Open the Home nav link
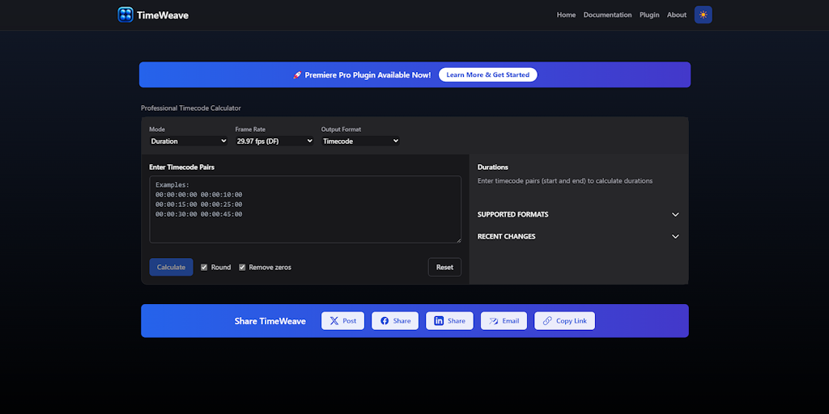829x414 pixels. point(566,15)
